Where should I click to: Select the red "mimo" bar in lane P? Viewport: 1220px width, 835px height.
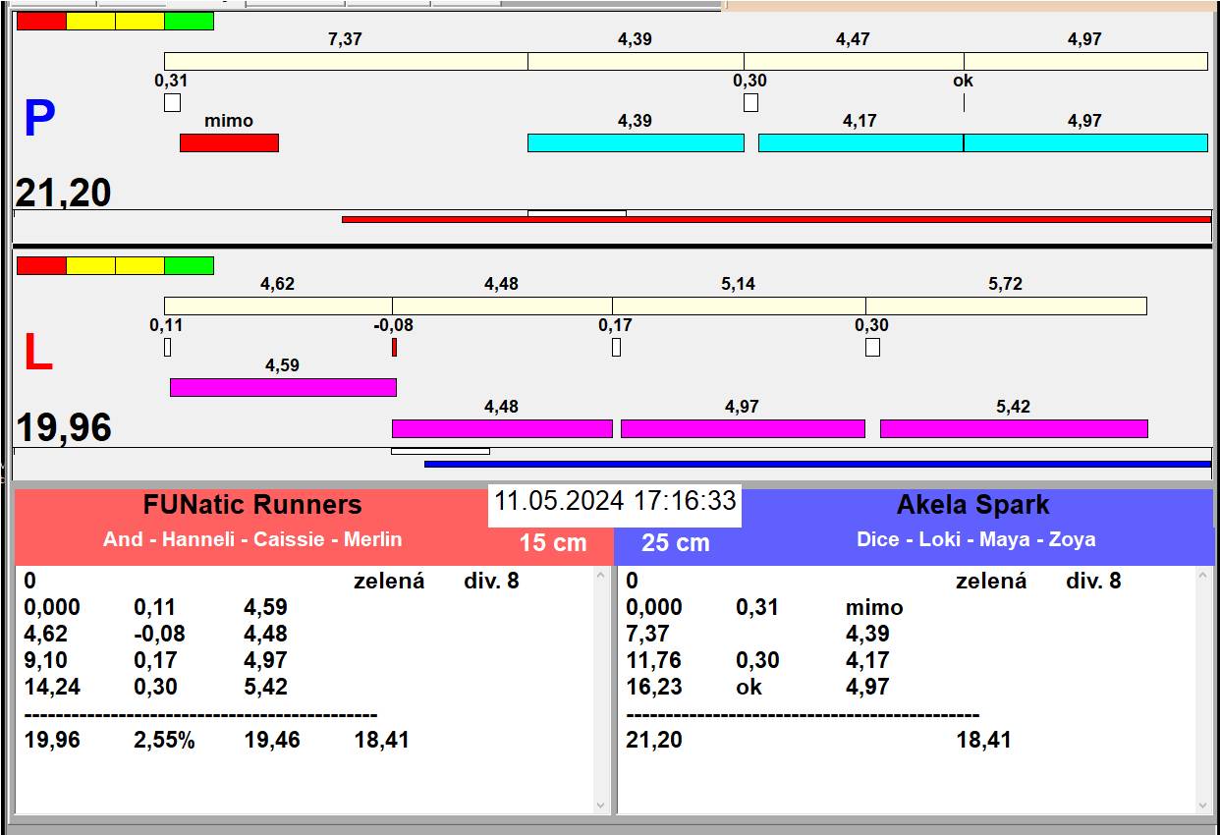tap(229, 142)
